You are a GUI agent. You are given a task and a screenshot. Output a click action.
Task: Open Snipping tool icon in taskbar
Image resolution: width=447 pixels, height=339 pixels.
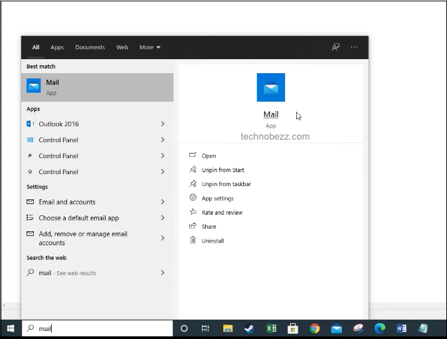358,328
